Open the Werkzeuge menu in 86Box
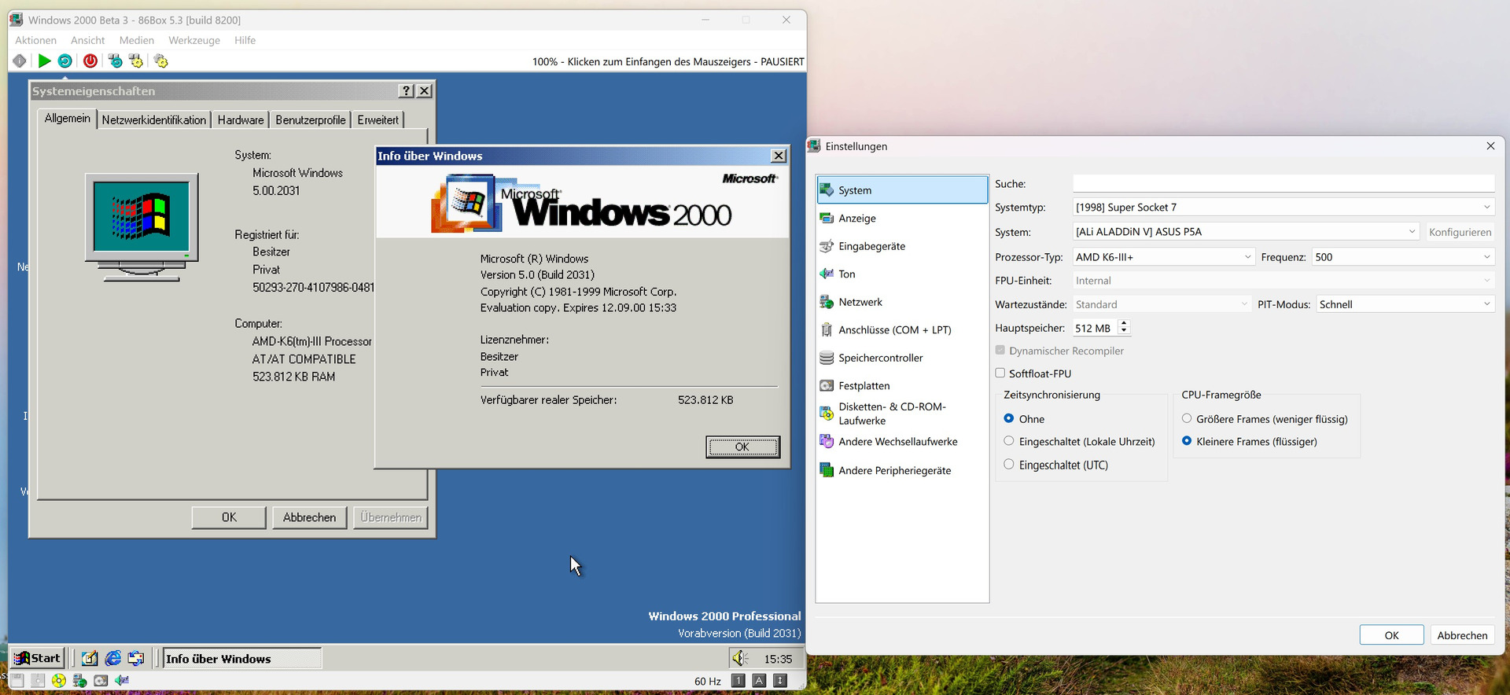The image size is (1510, 695). pos(194,40)
